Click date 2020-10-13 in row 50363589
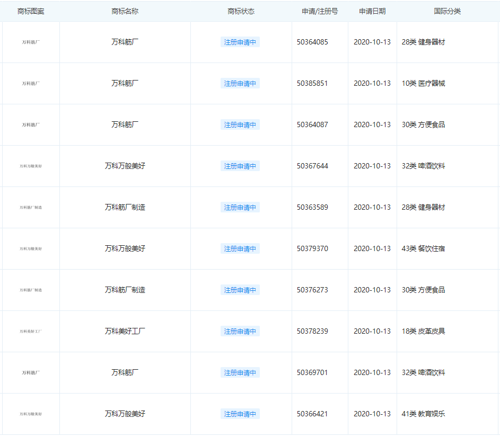The height and width of the screenshot is (437, 500). click(x=372, y=207)
